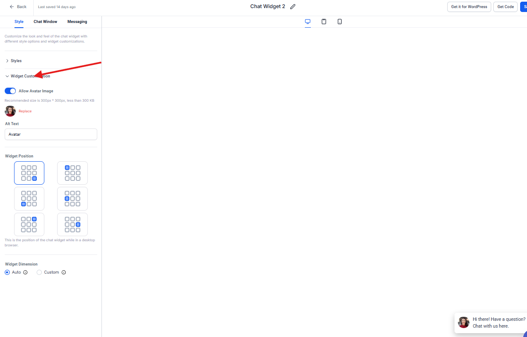Switch to desktop preview icon

(x=307, y=22)
